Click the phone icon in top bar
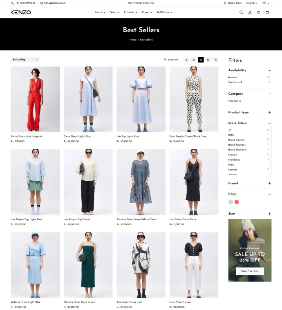 13,3
